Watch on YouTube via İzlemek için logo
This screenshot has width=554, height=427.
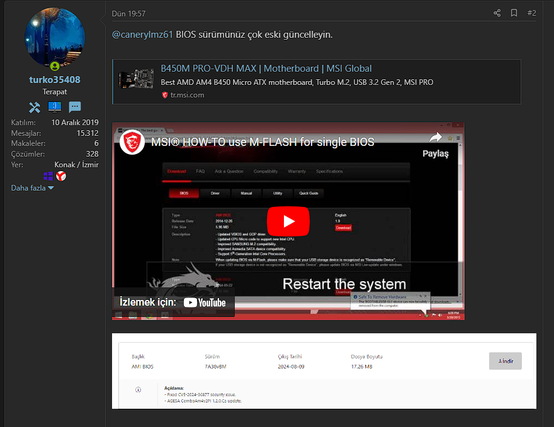(205, 302)
